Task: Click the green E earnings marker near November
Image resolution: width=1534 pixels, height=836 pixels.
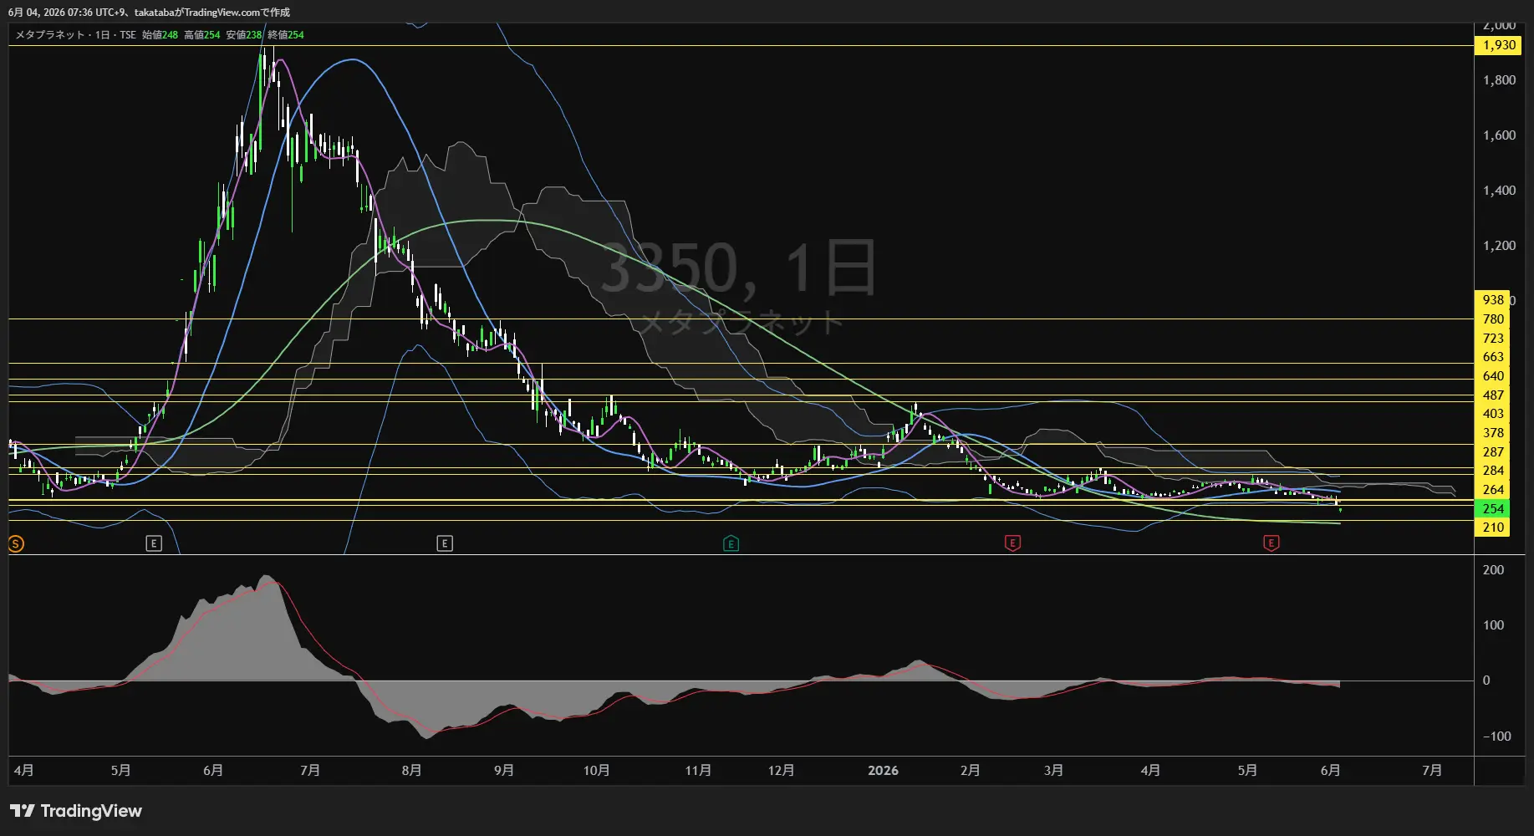Action: (731, 544)
